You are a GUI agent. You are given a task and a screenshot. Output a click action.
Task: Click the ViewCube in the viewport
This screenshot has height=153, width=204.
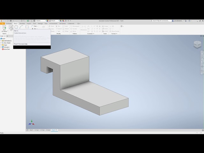click(197, 45)
